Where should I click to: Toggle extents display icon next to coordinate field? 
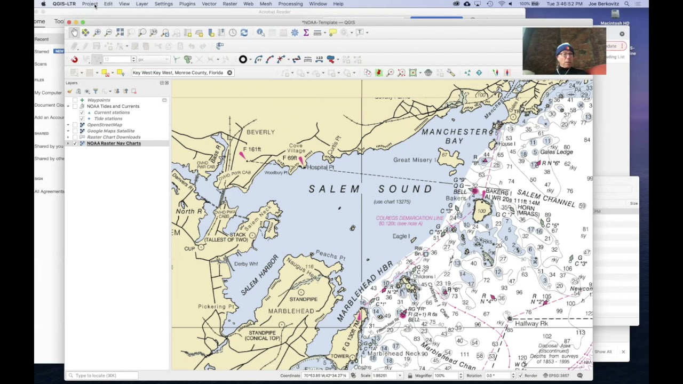353,375
